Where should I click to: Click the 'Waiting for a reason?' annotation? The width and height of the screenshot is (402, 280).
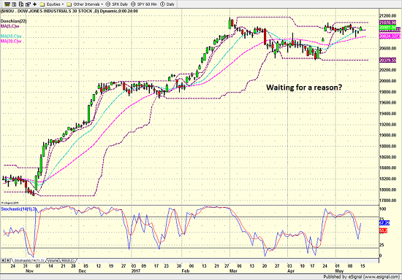pos(304,87)
